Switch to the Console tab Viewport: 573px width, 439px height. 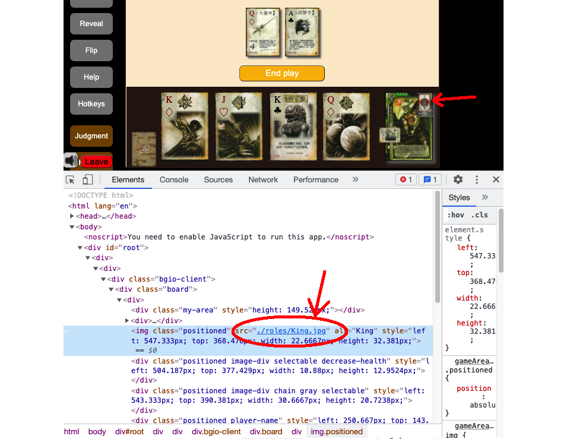174,180
